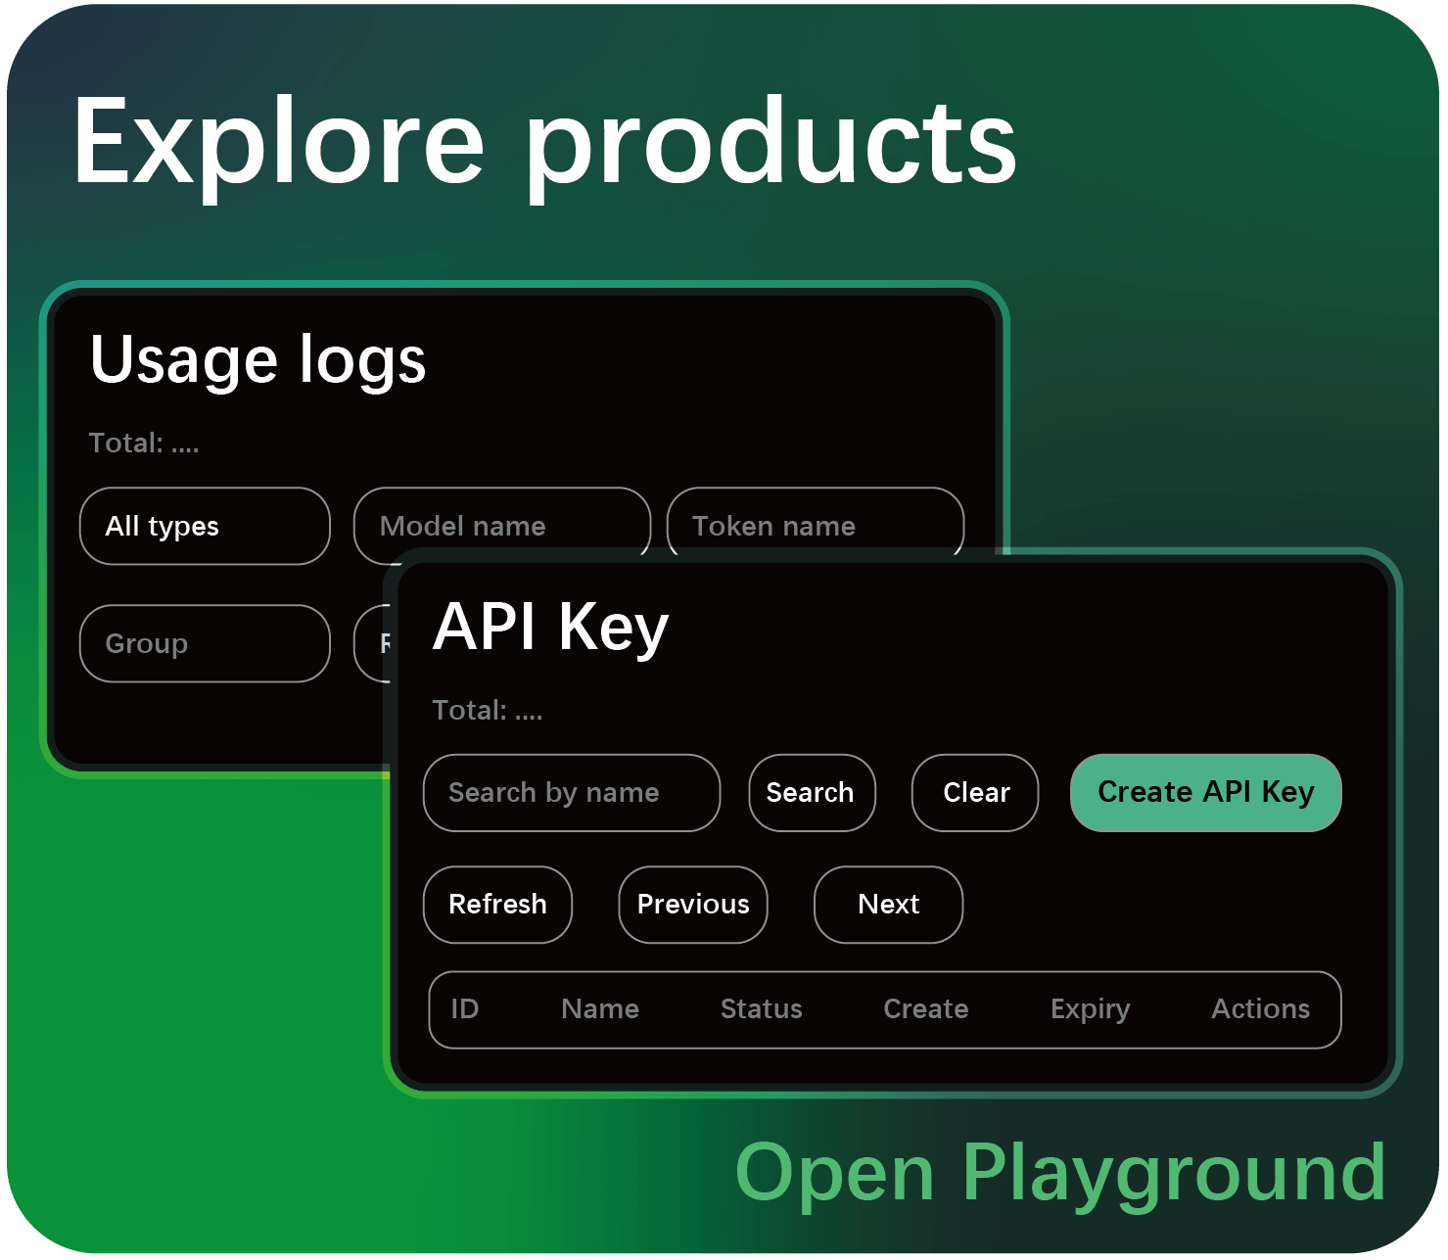Screen dimensions: 1448x1260
Task: Click the Clear button
Action: [975, 793]
